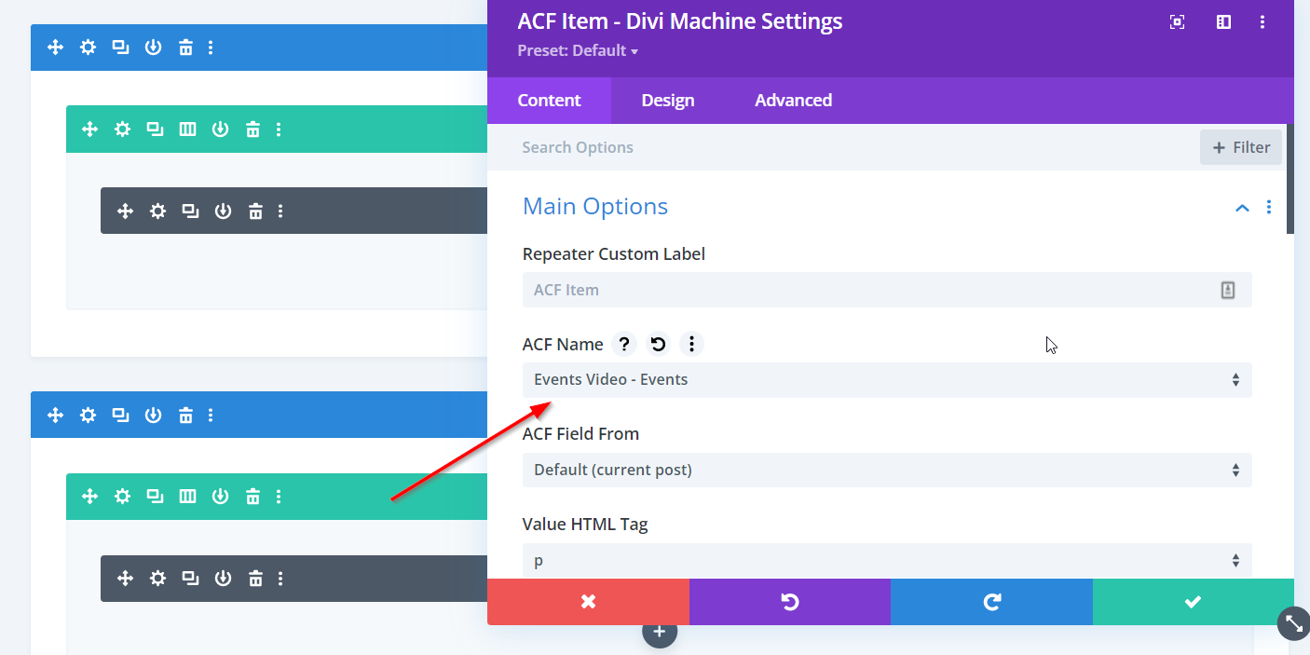Image resolution: width=1310 pixels, height=655 pixels.
Task: Expand settings modal with the fullscreen icon
Action: pos(1177,22)
